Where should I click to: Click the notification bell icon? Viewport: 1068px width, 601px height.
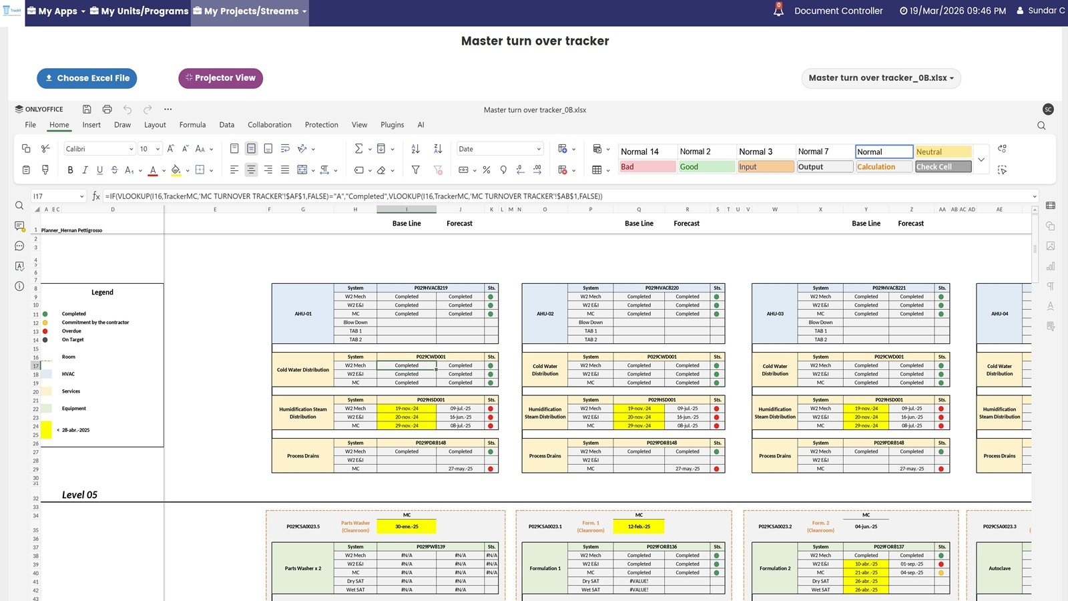coord(778,11)
